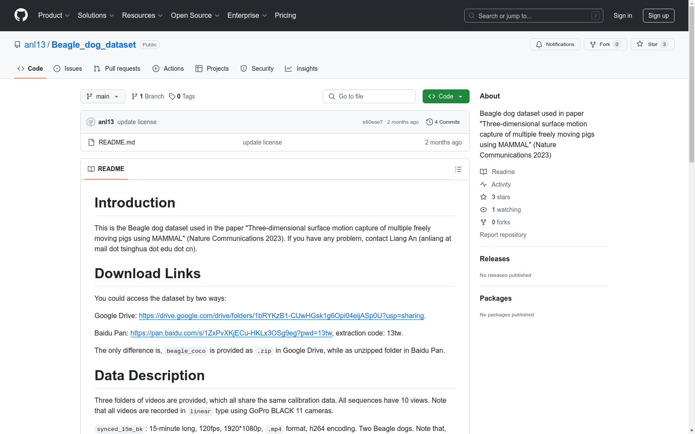The height and width of the screenshot is (434, 695).
Task: Click the Releases heading link
Action: coord(495,259)
